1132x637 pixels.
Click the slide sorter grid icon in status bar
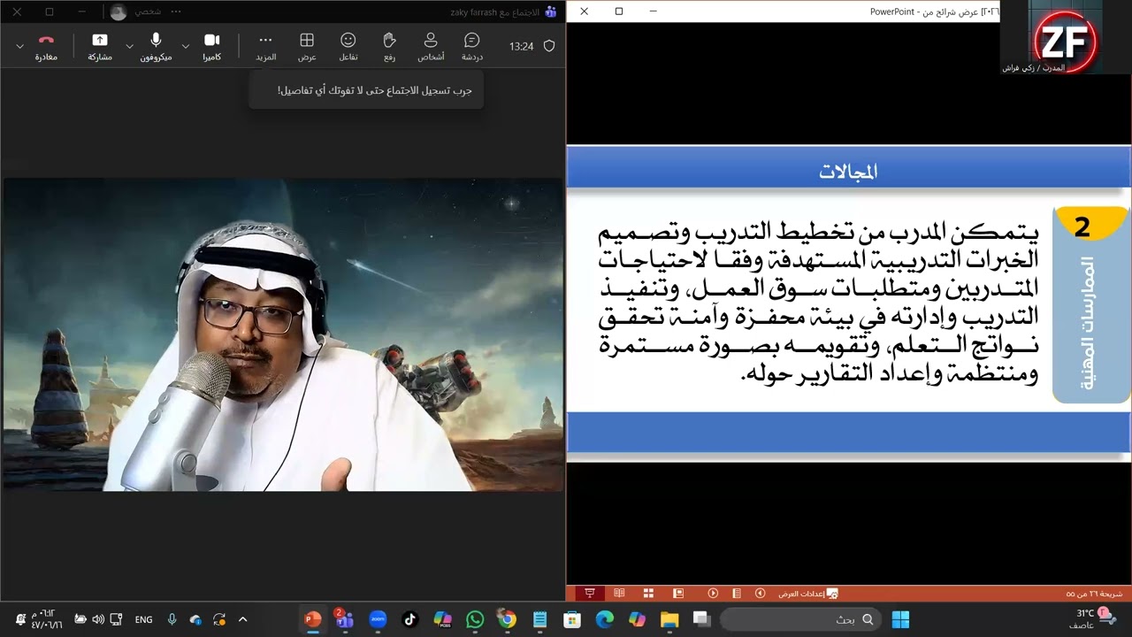[x=648, y=594]
